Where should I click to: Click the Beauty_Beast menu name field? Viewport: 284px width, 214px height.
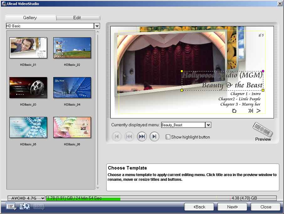coord(183,125)
